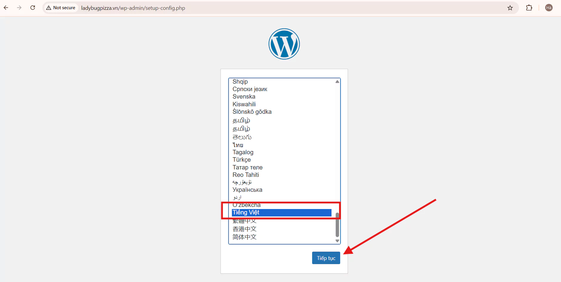Screen dimensions: 561x282
Task: Open the profile avatar menu
Action: 549,8
